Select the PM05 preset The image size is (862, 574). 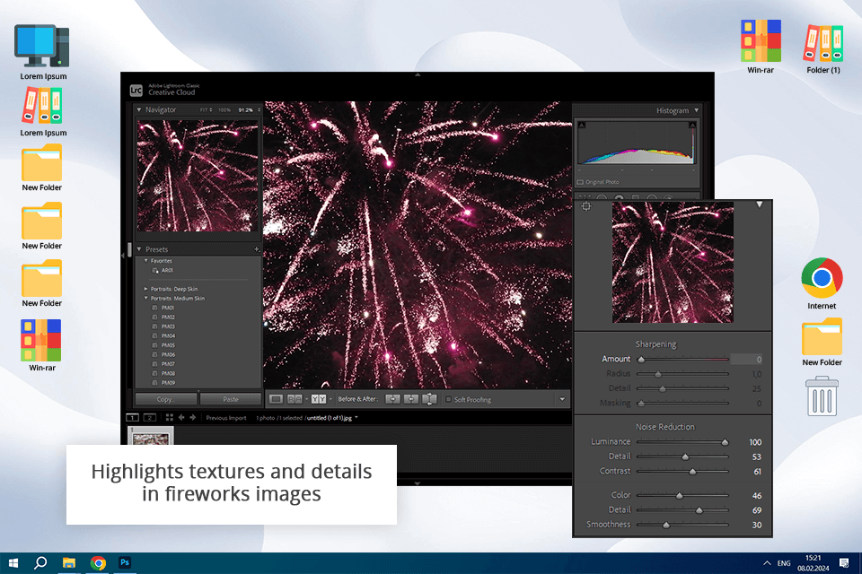tap(167, 345)
